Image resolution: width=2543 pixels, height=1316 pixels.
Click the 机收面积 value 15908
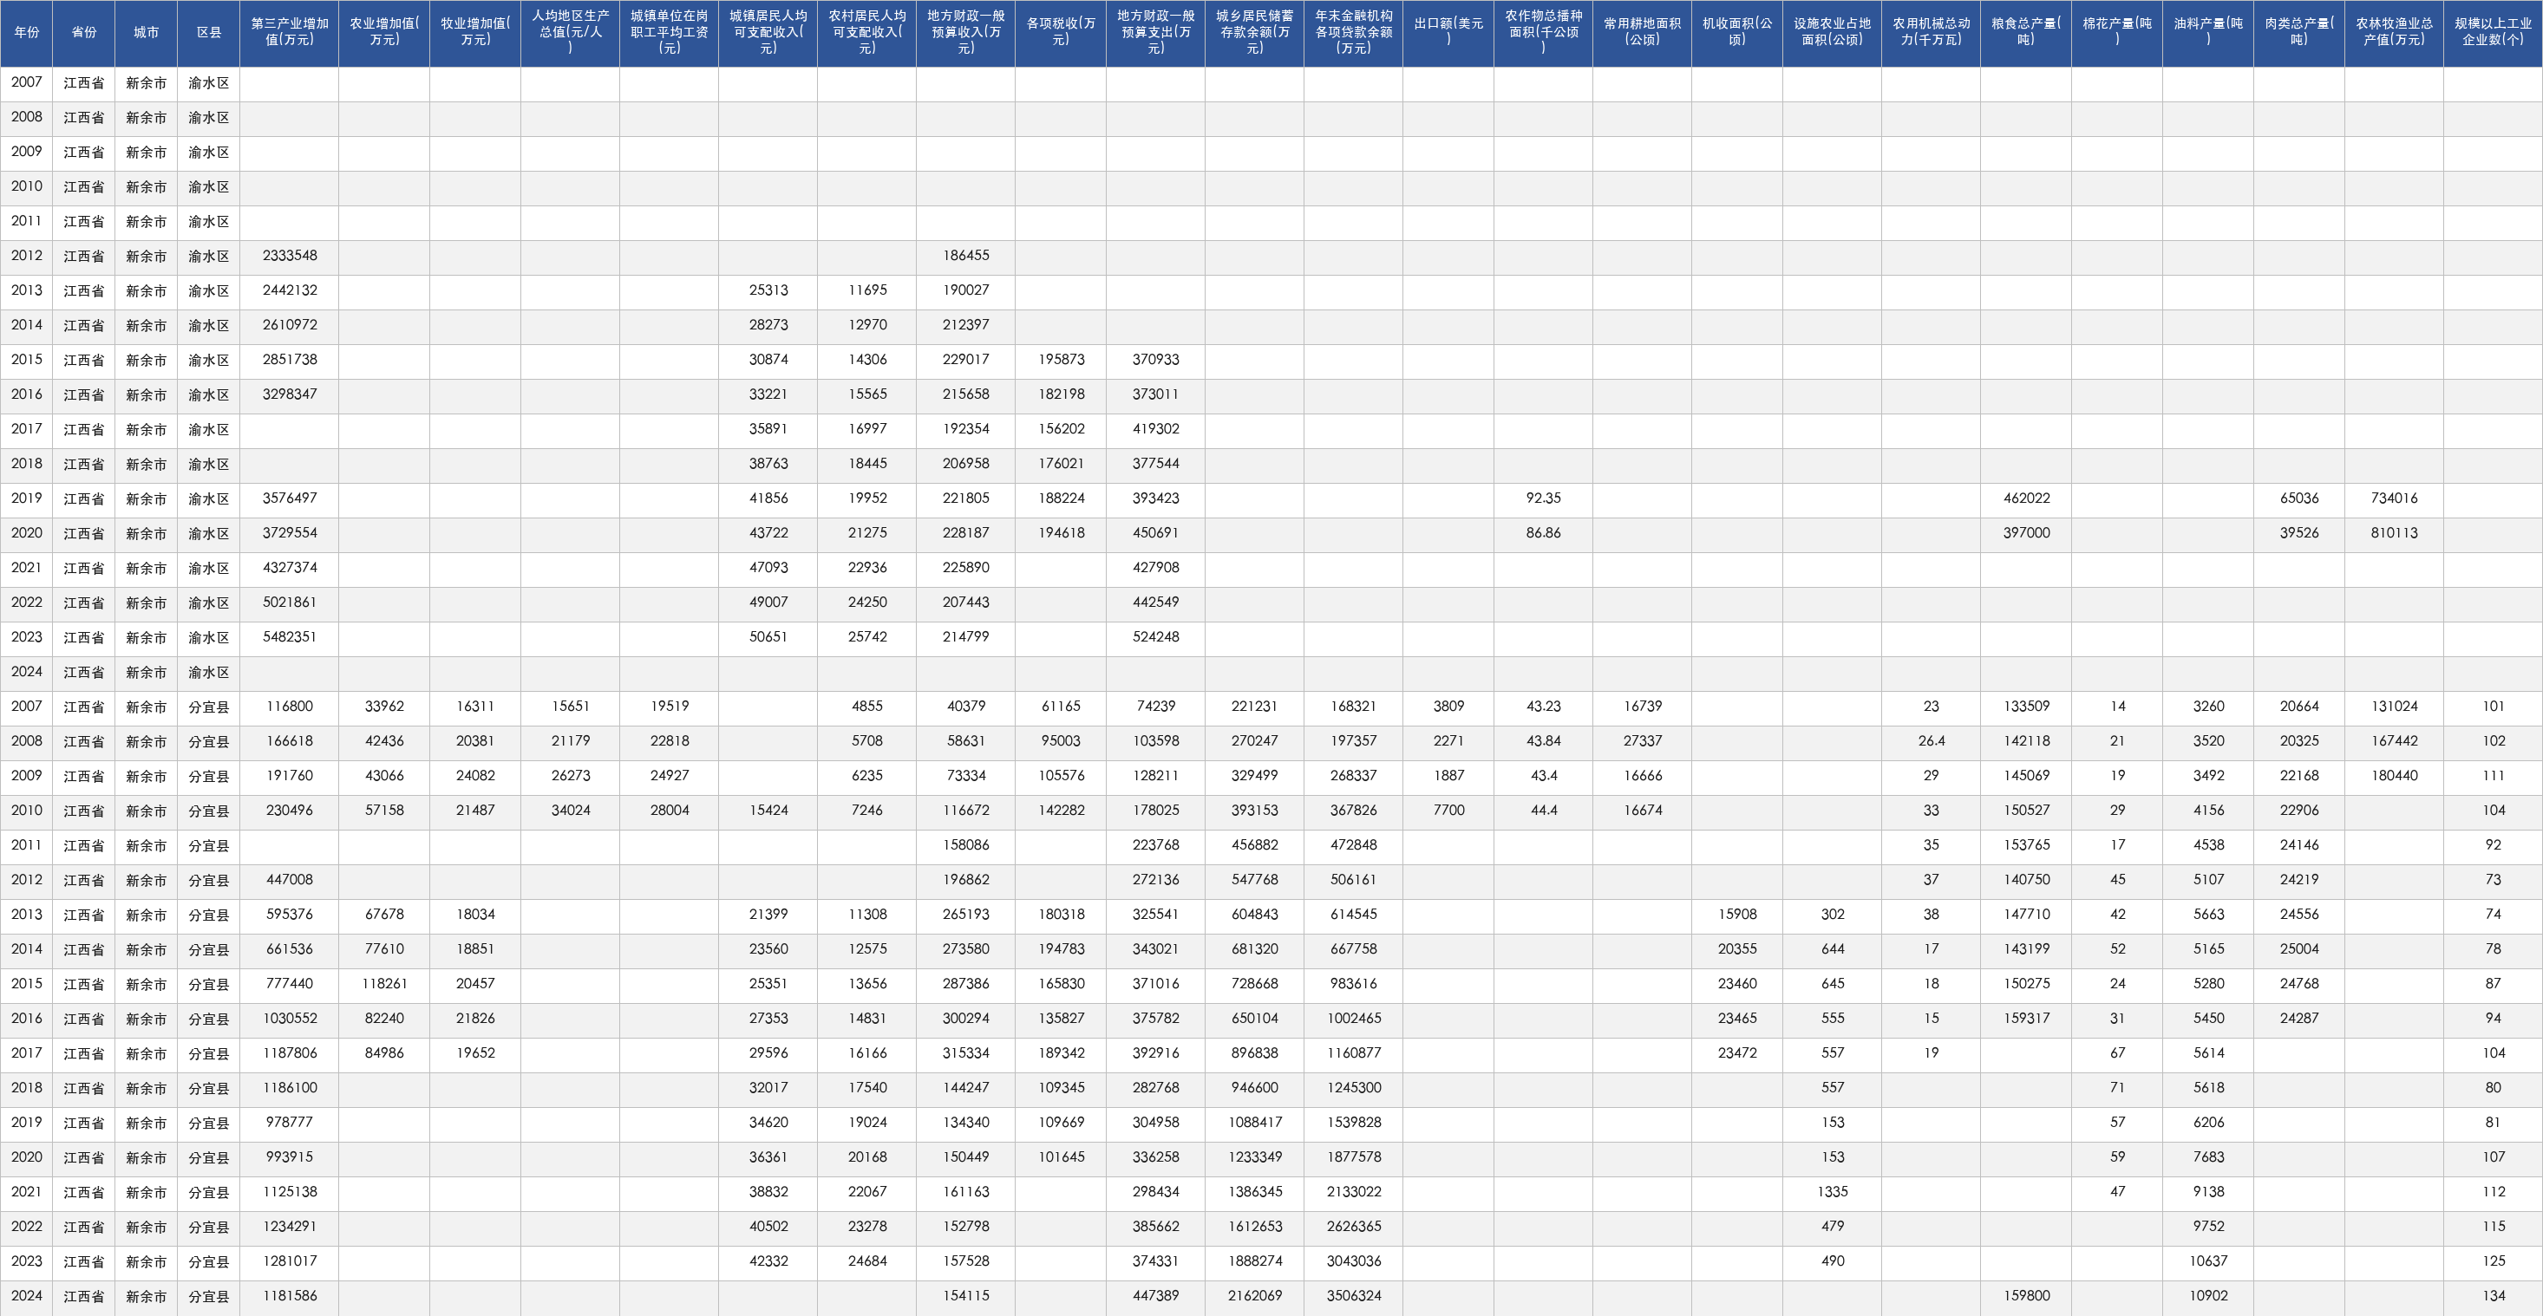coord(1736,915)
